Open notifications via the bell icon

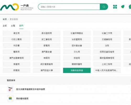pos(123,7)
